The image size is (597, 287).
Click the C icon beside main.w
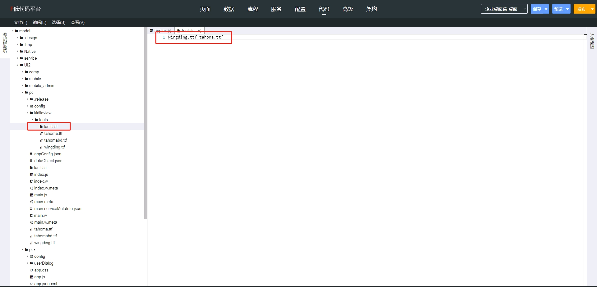31,216
